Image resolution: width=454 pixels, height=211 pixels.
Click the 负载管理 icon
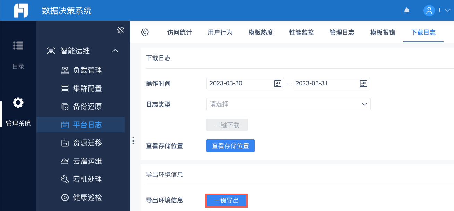tap(65, 70)
